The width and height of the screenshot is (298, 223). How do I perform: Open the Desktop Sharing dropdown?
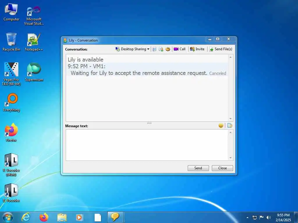pyautogui.click(x=132, y=49)
